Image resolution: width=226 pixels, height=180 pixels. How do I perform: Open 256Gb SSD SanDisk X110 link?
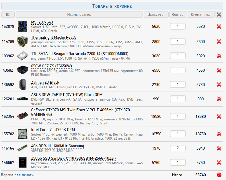[73, 159]
